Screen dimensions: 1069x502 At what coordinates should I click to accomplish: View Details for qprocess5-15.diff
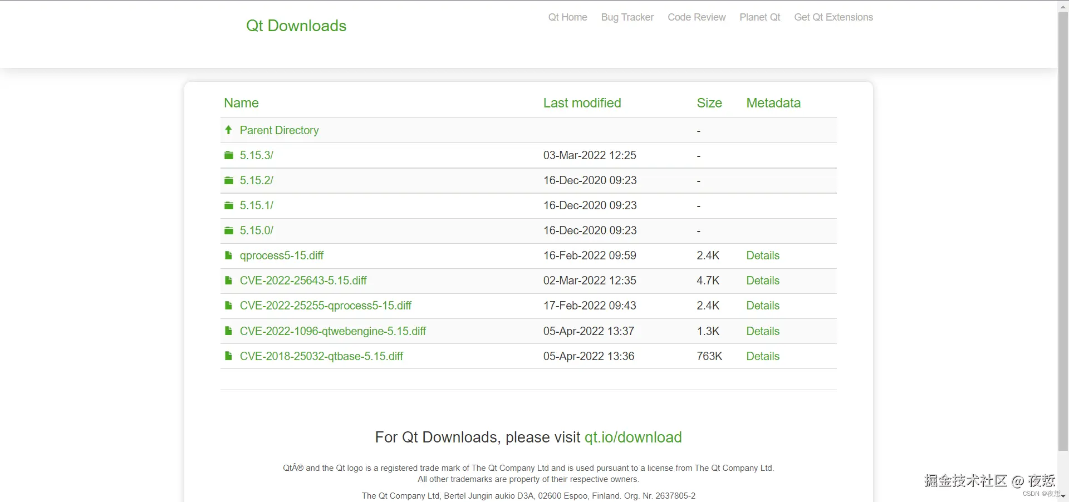click(x=763, y=255)
